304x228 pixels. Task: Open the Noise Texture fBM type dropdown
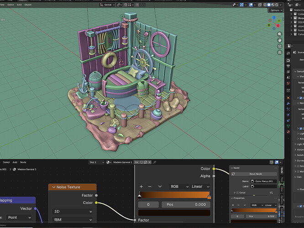(x=72, y=220)
